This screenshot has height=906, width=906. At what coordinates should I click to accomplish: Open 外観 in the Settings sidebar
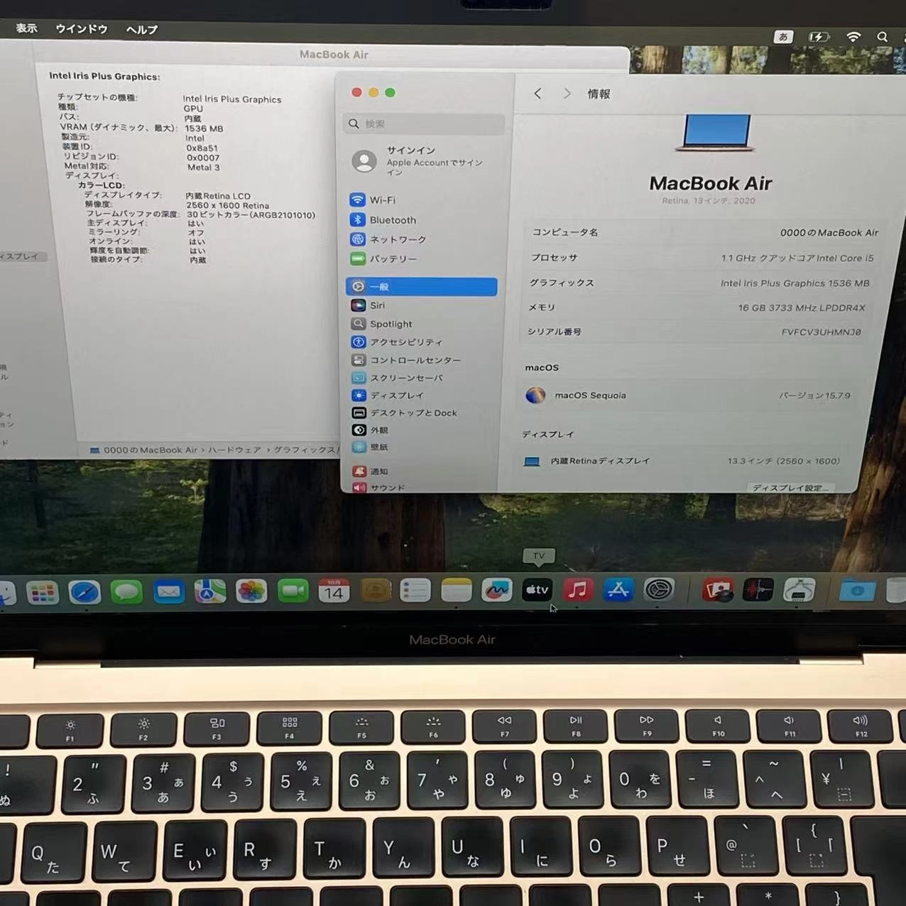click(x=423, y=430)
